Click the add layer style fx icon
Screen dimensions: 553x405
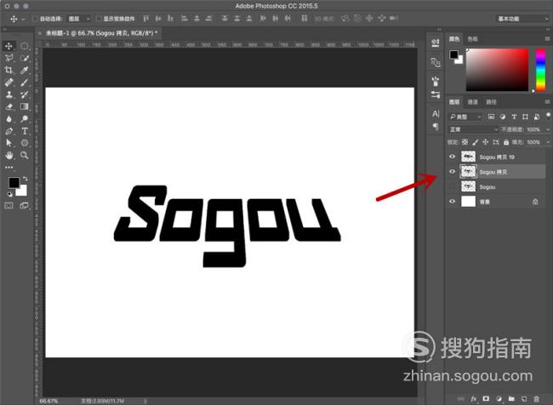[x=473, y=399]
